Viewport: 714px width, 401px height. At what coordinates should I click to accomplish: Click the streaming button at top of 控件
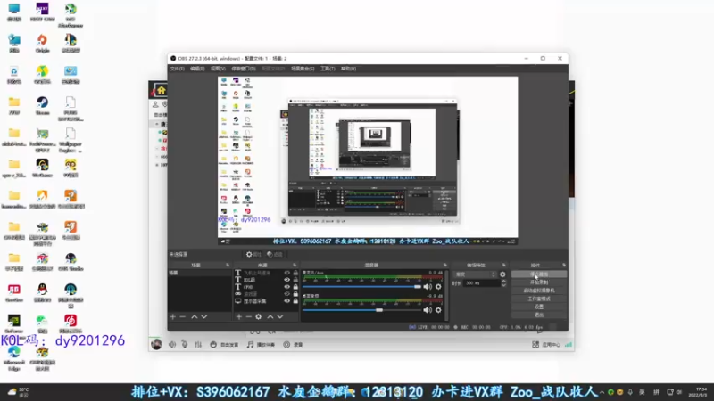[x=539, y=274]
